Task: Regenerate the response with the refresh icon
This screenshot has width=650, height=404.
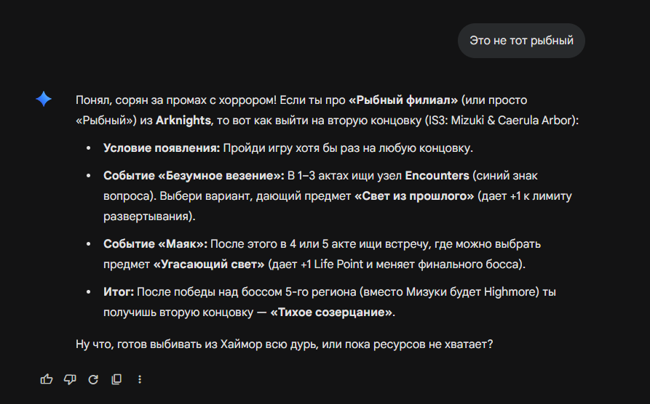Action: (93, 379)
